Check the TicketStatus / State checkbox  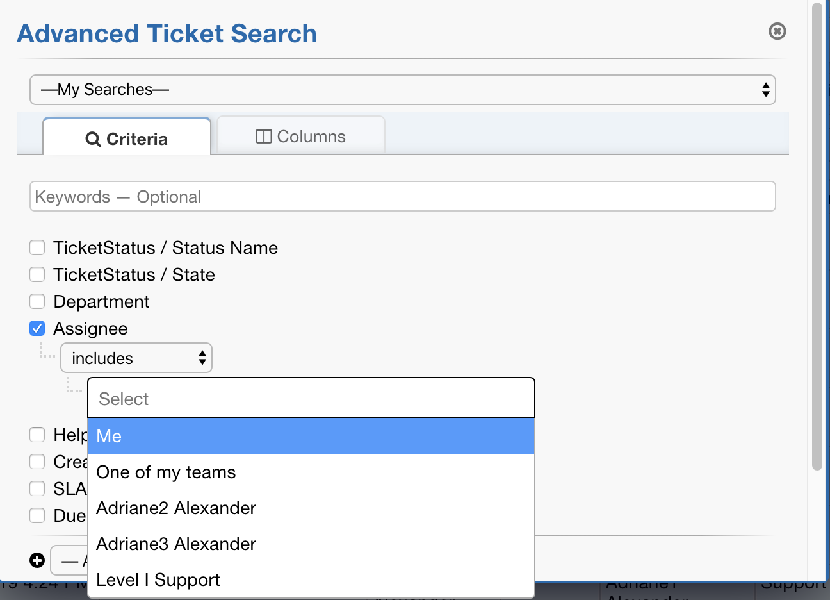(x=37, y=274)
